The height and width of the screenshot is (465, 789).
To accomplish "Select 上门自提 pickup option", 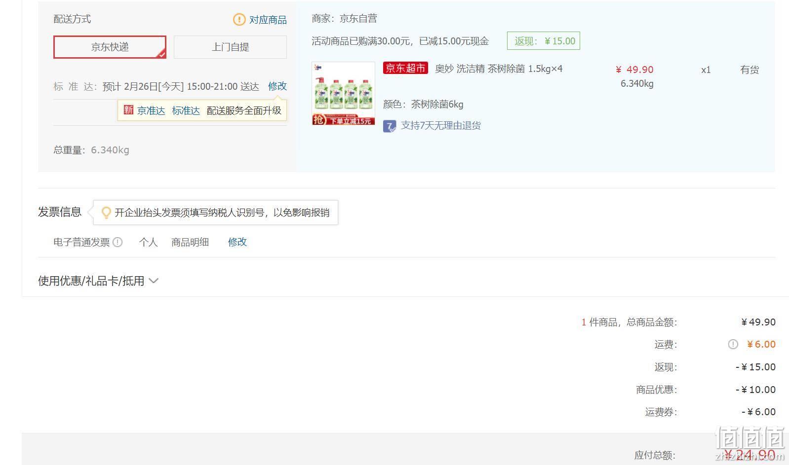I will tap(230, 47).
